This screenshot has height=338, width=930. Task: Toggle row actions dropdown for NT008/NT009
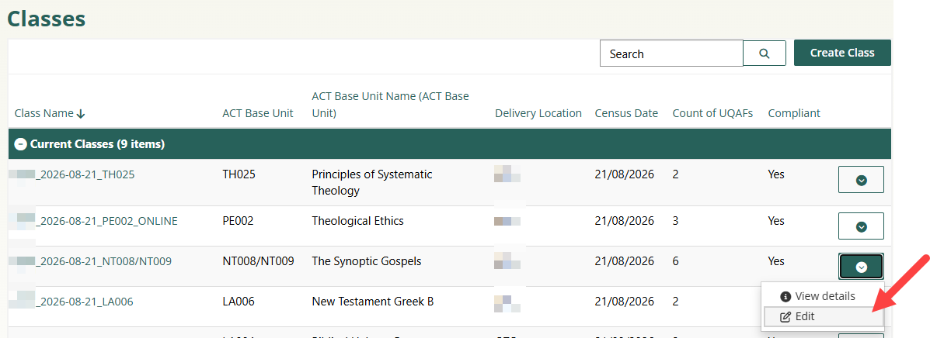tap(861, 267)
